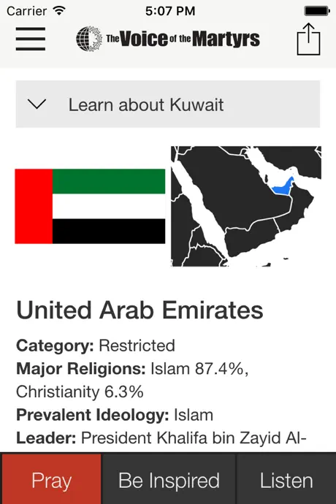Open the Learn about Kuwait dropdown
This screenshot has width=336, height=504.
(x=168, y=104)
